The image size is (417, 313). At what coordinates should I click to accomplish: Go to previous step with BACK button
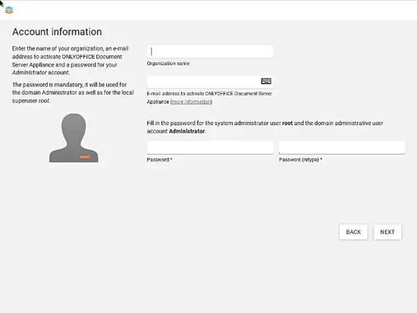[x=353, y=232]
